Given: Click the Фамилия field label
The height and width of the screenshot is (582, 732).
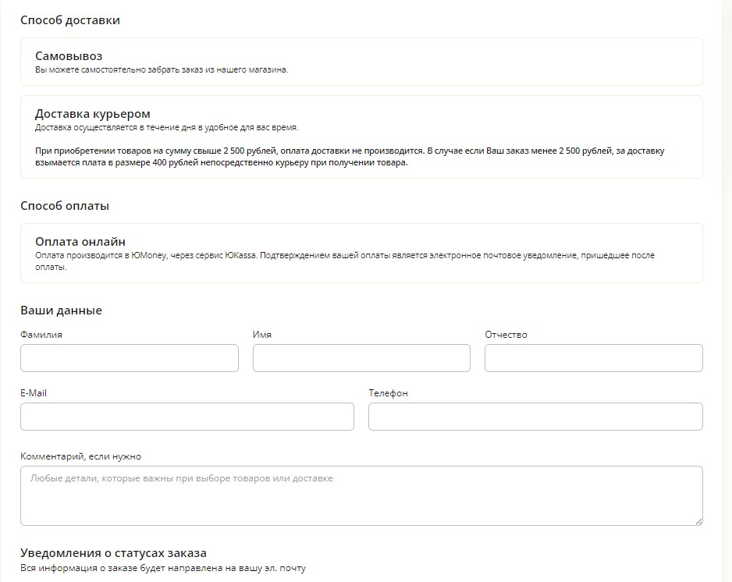Looking at the screenshot, I should [41, 335].
